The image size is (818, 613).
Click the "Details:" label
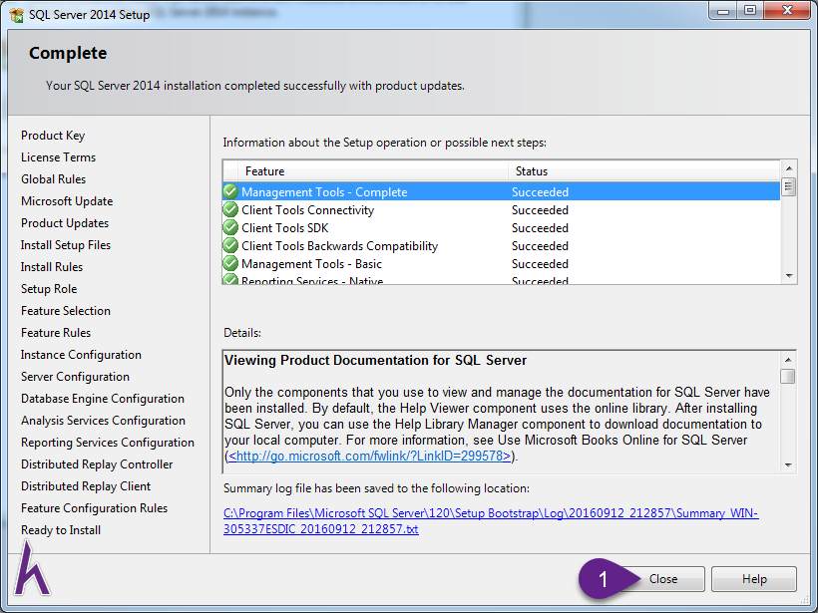[x=242, y=333]
